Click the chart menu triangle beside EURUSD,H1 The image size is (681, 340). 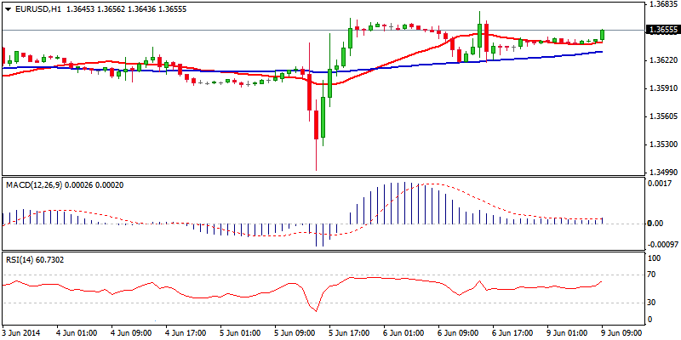tap(7, 9)
